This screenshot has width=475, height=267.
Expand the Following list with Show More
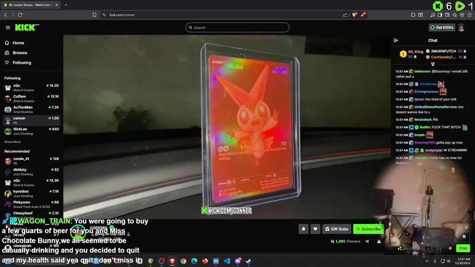(12, 142)
